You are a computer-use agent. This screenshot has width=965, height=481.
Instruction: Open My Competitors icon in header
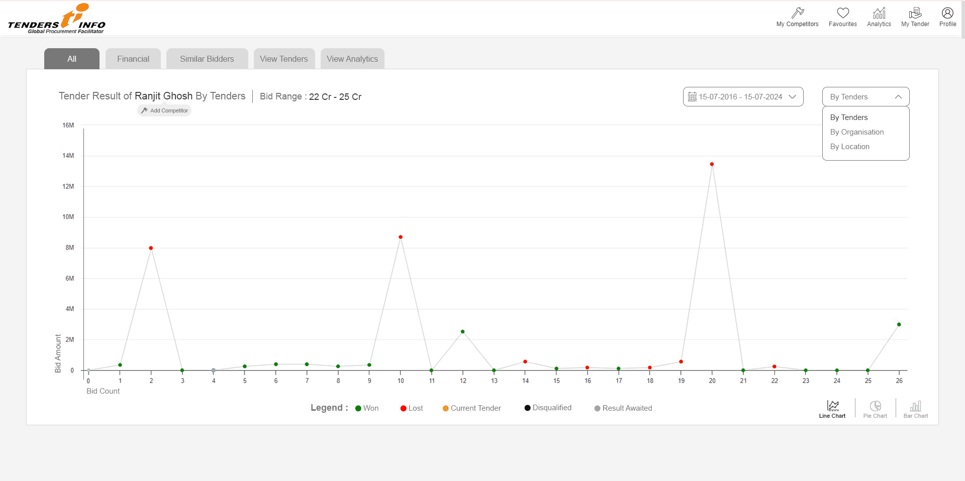point(797,14)
